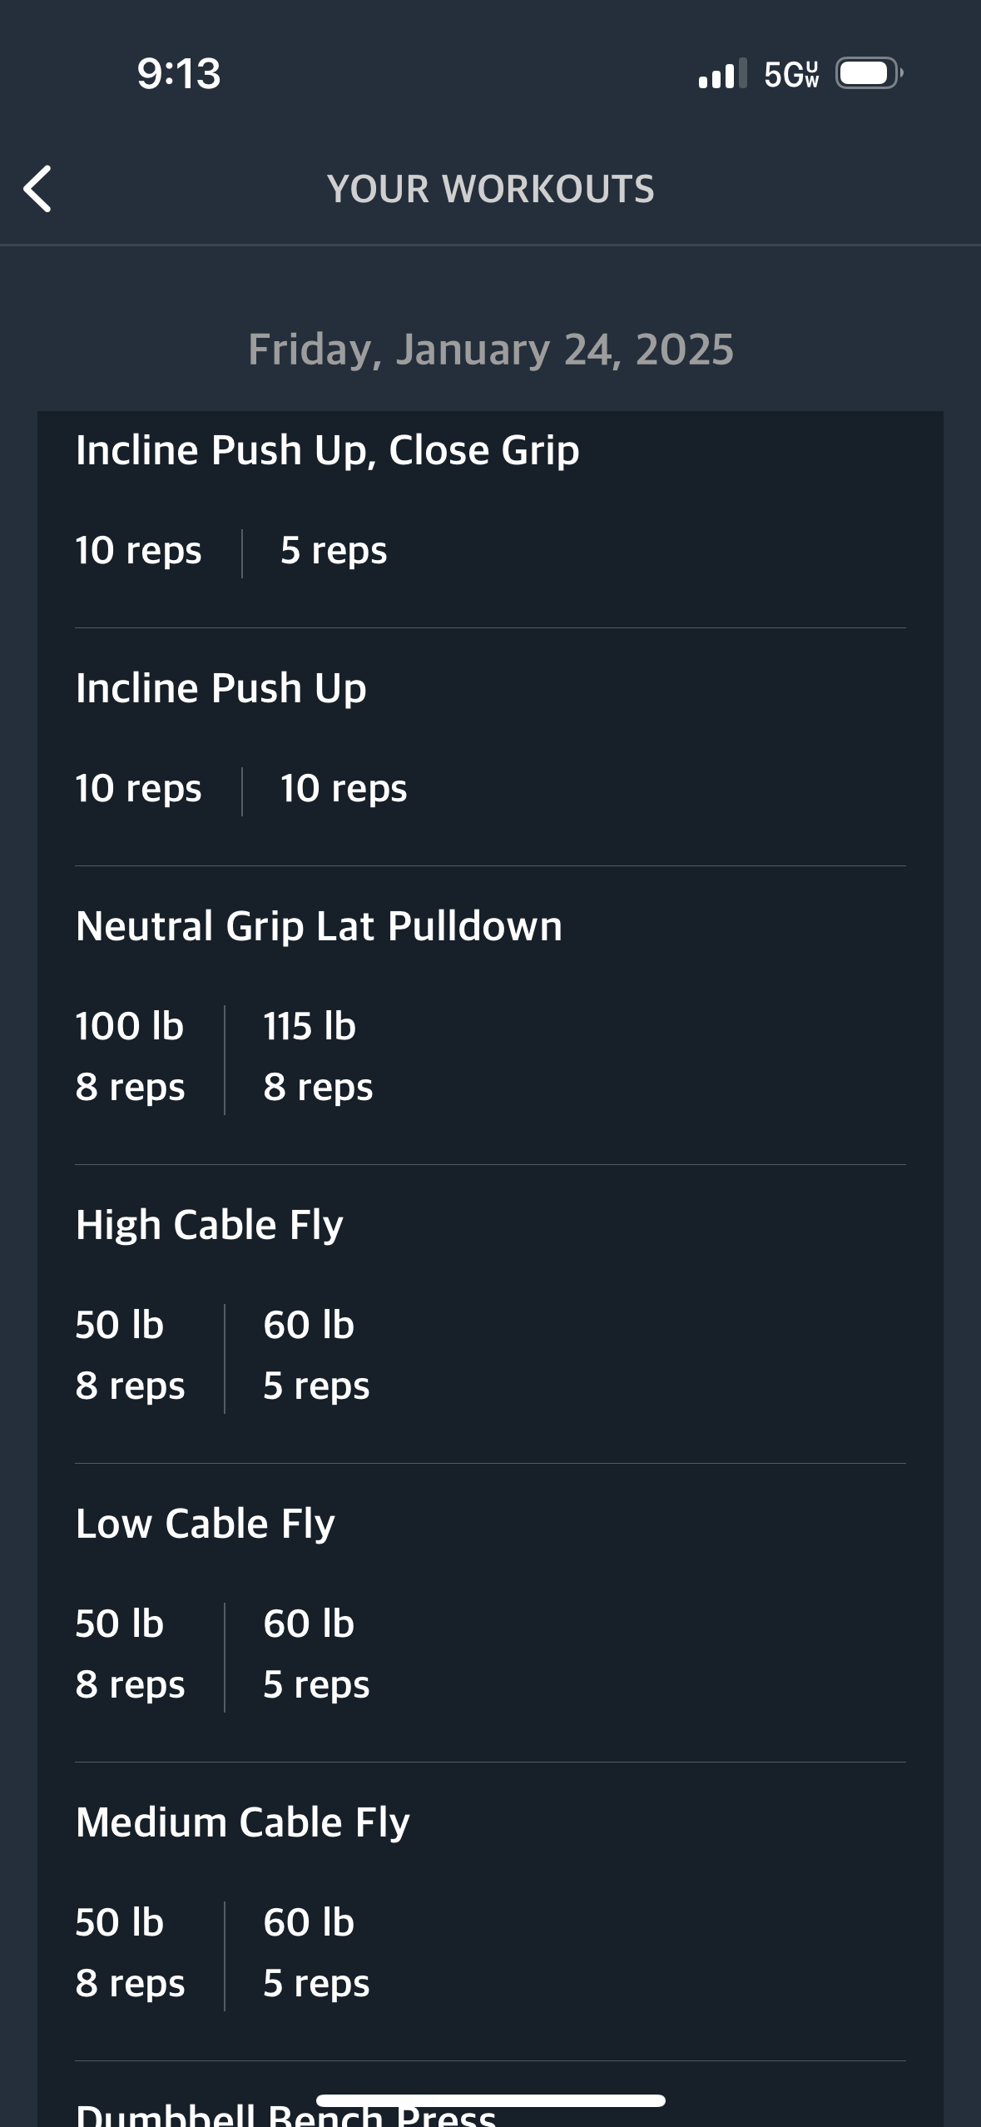Select the Friday, January 24, 2025 date
Viewport: 981px width, 2127px height.
pyautogui.click(x=491, y=350)
